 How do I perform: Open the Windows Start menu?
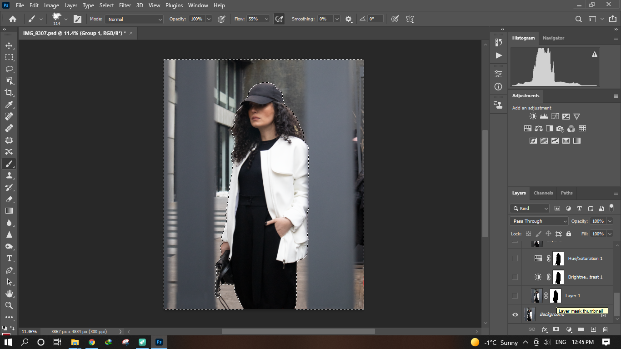tap(8, 342)
